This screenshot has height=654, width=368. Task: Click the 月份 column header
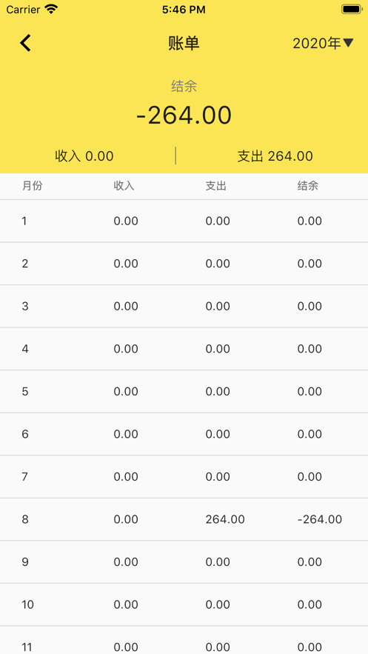point(33,186)
